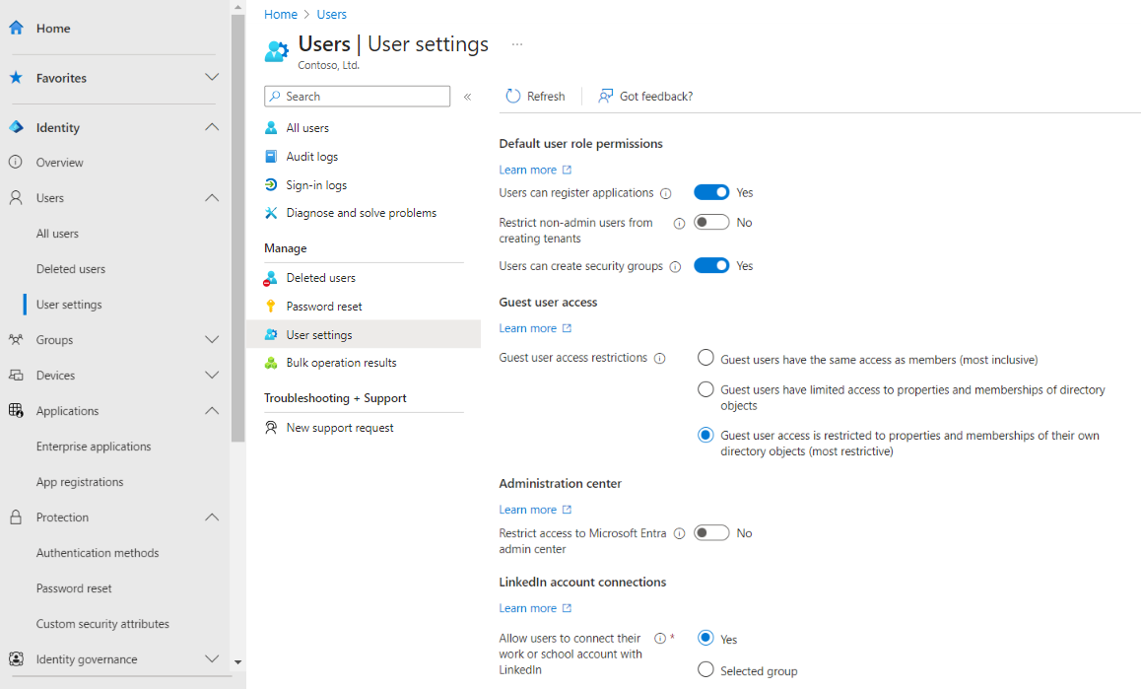Click the All users icon in the sidebar
Image resolution: width=1141 pixels, height=689 pixels.
270,127
